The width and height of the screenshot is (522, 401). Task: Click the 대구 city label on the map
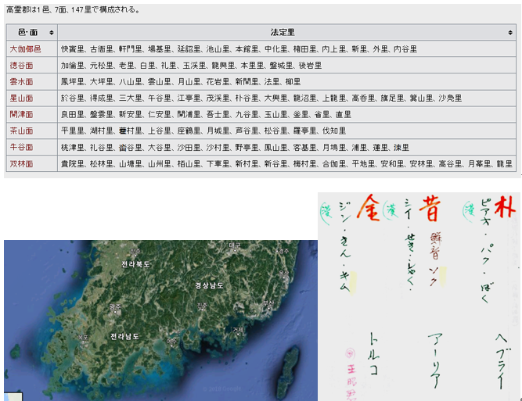(x=235, y=245)
